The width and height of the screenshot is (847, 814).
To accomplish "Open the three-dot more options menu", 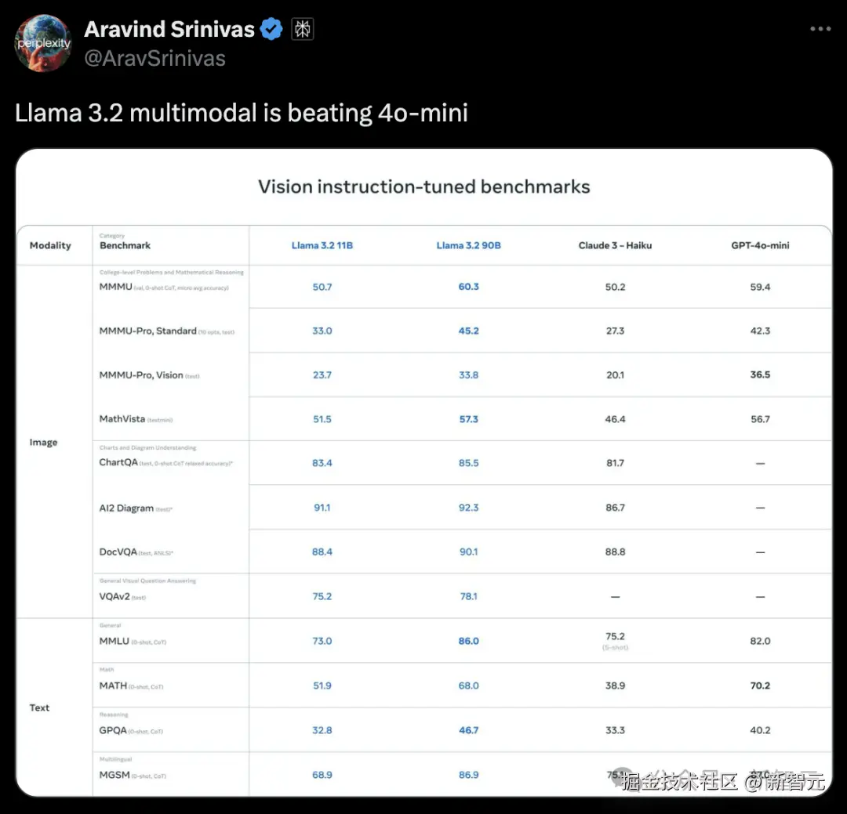I will pyautogui.click(x=820, y=29).
